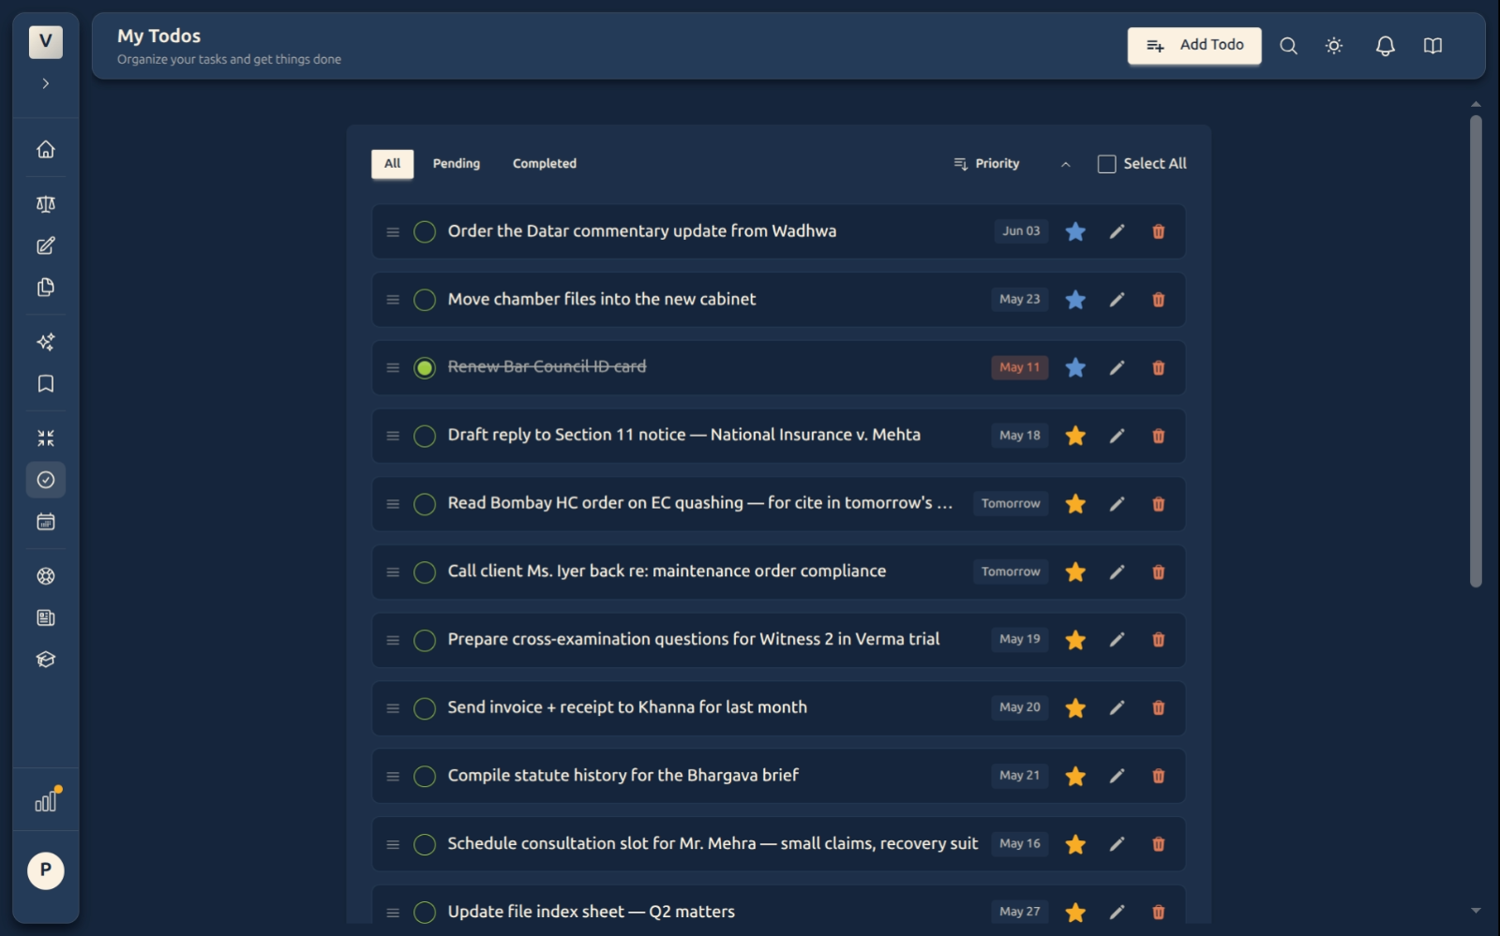Image resolution: width=1500 pixels, height=936 pixels.
Task: Open the calendar sidebar icon
Action: tap(45, 522)
